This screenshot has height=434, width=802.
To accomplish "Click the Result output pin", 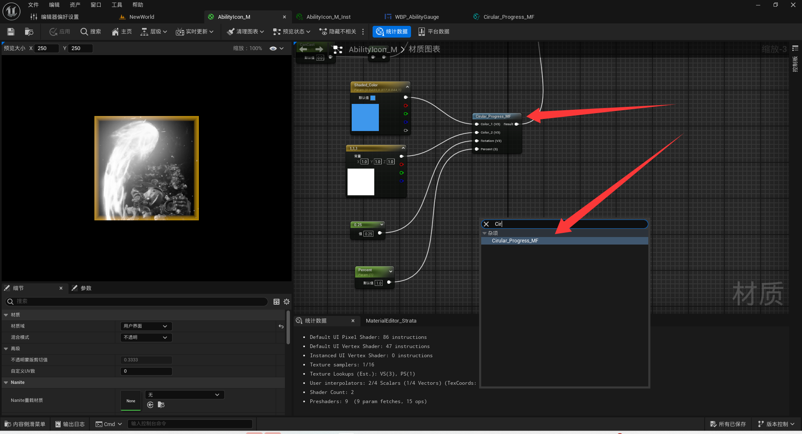I will [517, 124].
